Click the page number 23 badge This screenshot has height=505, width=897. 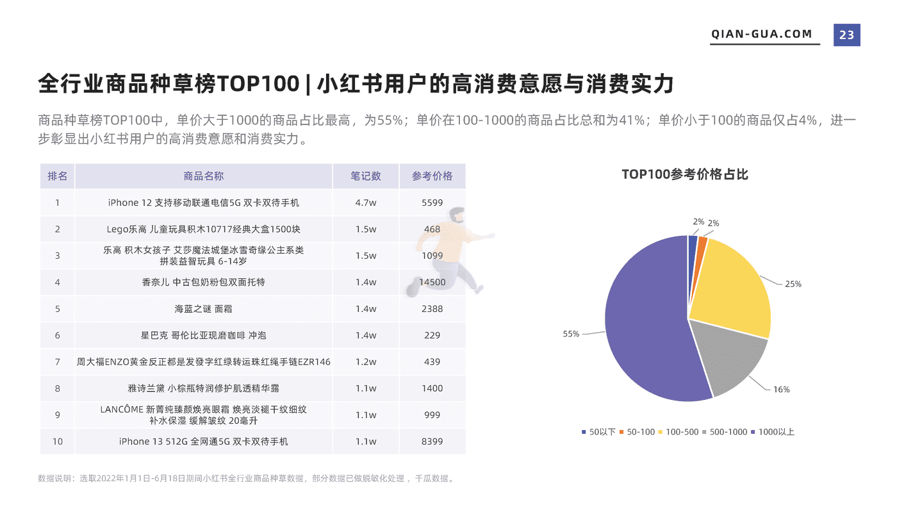pos(846,35)
